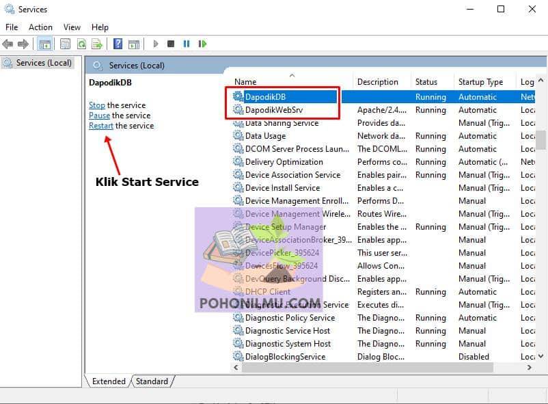Select the DialogBlockingService row
The width and height of the screenshot is (548, 404).
click(383, 356)
